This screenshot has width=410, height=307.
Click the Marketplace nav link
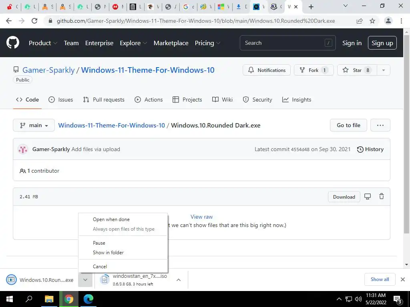[171, 43]
